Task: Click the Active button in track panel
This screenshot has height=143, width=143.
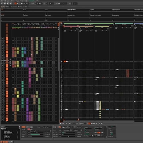Action: click(23, 127)
